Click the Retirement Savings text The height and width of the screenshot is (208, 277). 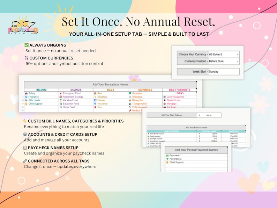point(73,97)
